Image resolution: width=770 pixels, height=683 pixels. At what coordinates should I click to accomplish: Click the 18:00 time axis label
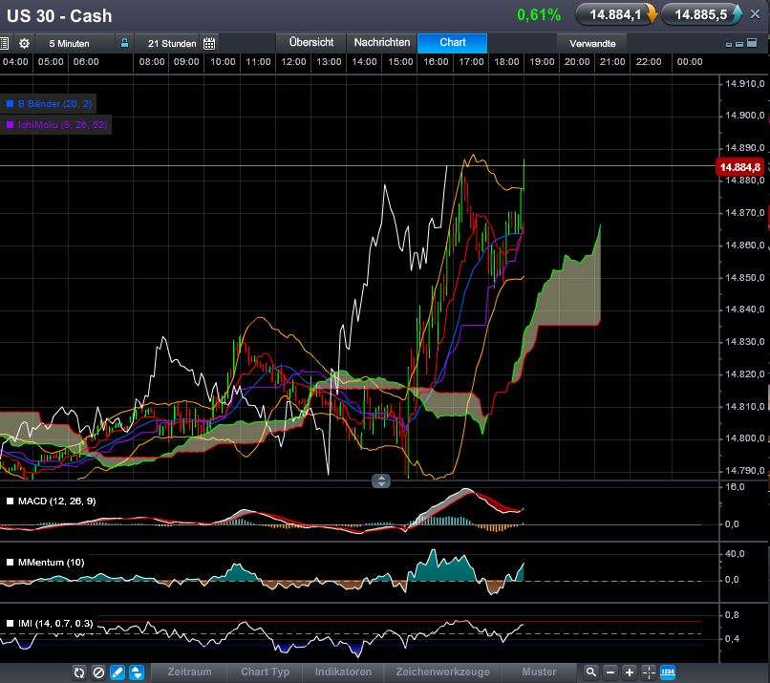coord(506,62)
